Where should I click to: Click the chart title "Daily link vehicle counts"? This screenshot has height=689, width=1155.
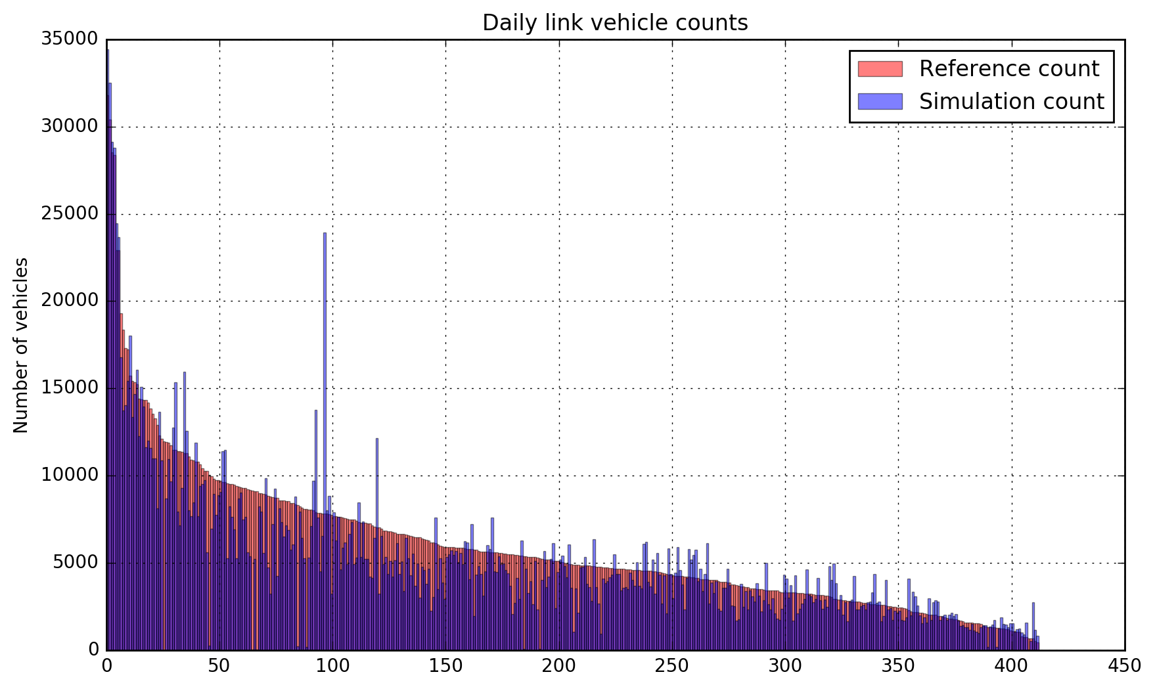(x=615, y=23)
